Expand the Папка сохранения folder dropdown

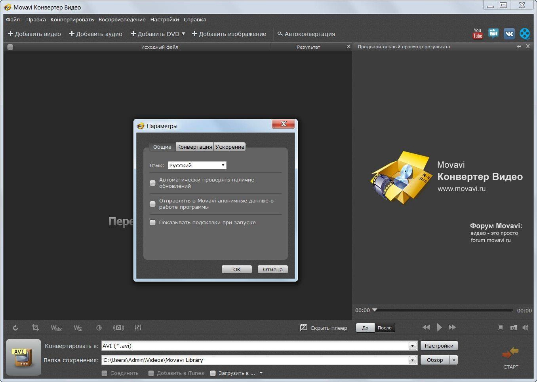[x=412, y=360]
